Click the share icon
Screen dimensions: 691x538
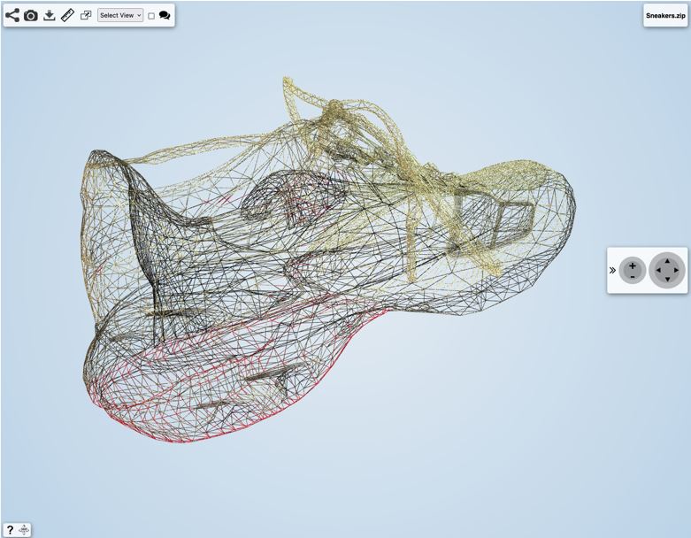[12, 15]
